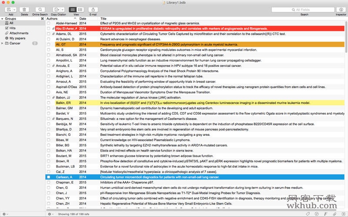Open the Attachments group in the sidebar
The height and width of the screenshot is (217, 348).
[23, 33]
